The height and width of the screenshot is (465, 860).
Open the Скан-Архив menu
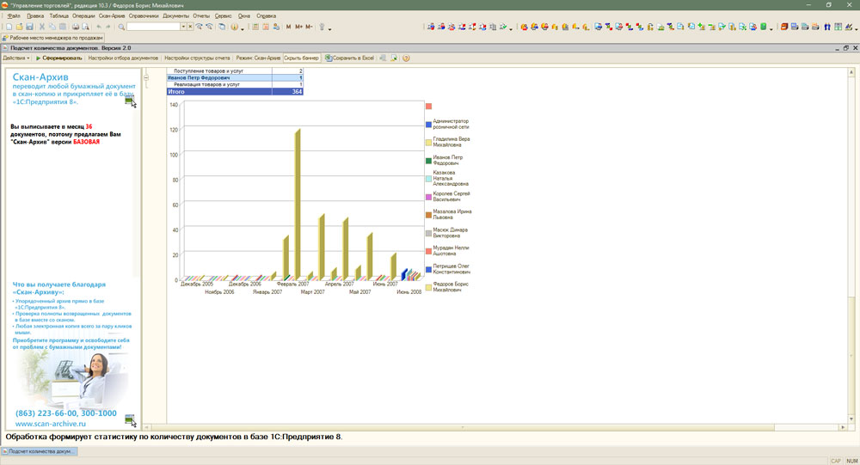tap(112, 15)
